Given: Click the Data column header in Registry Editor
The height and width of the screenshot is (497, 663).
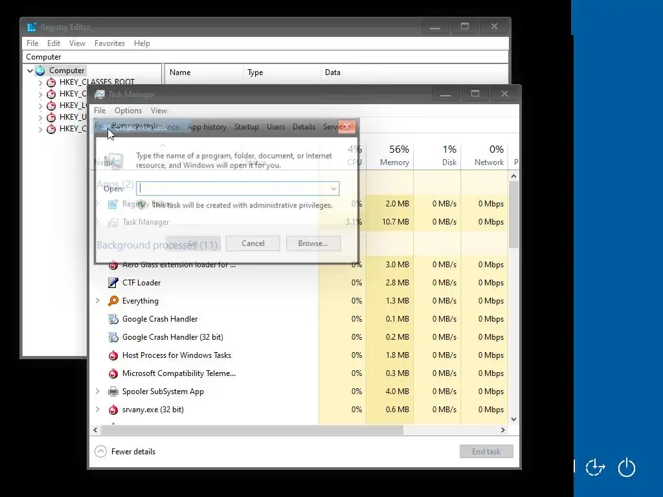Looking at the screenshot, I should [x=414, y=72].
